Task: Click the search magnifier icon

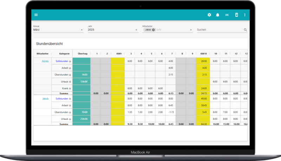Action: click(245, 30)
